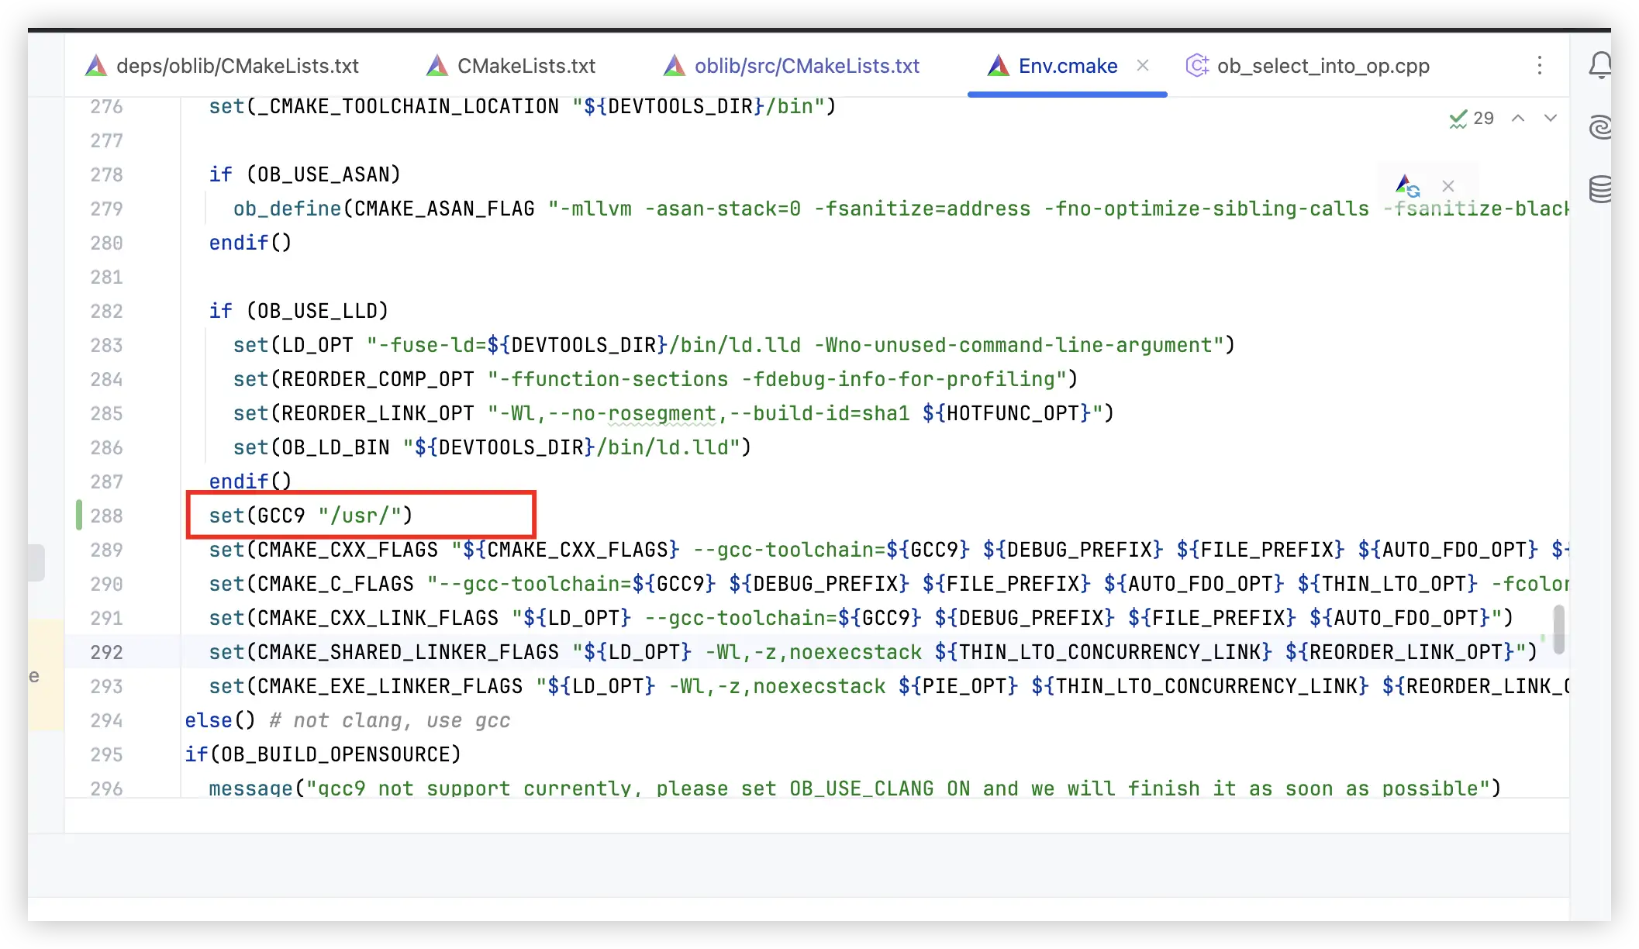This screenshot has height=949, width=1639.
Task: Place cursor on set(GCC9 "/usr/") line
Action: pyautogui.click(x=310, y=516)
